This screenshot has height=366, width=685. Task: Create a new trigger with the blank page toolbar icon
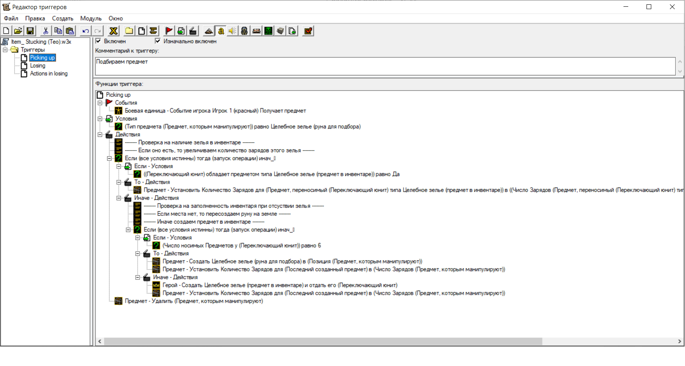(x=141, y=31)
